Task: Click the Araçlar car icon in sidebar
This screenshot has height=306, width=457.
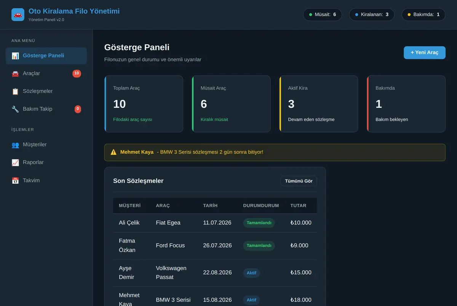Action: (15, 74)
